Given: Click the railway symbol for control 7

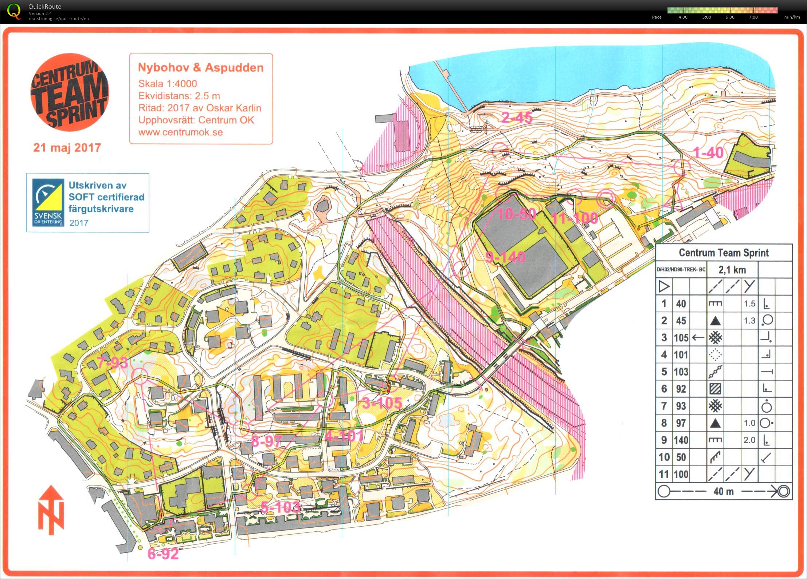Looking at the screenshot, I should [716, 406].
